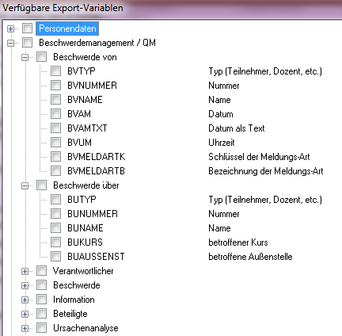This screenshot has height=336, width=342.
Task: Click the 'Datum als Text' description
Action: tap(237, 128)
